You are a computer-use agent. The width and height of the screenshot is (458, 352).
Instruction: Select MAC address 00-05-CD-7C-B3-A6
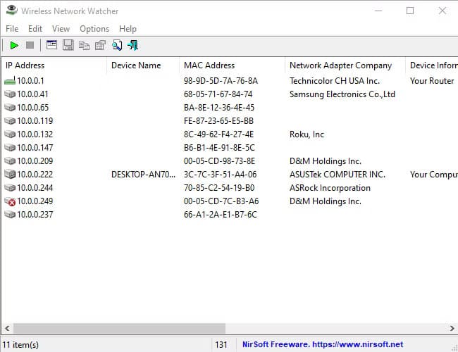[x=221, y=201]
